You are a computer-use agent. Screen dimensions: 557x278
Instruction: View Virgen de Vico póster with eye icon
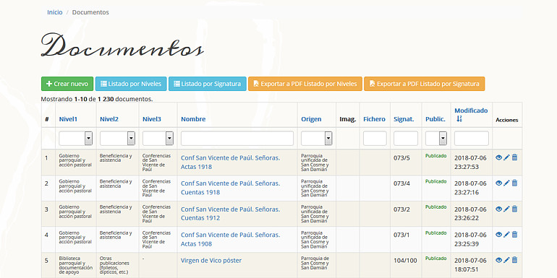498,260
